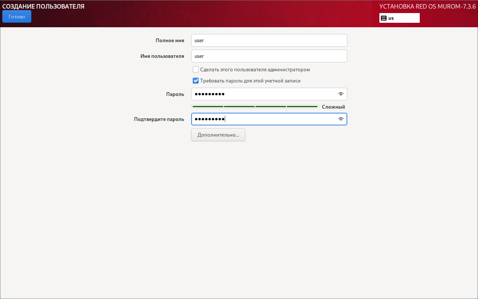Reveal confirmation password with eye icon
Viewport: 478px width, 299px height.
point(341,119)
